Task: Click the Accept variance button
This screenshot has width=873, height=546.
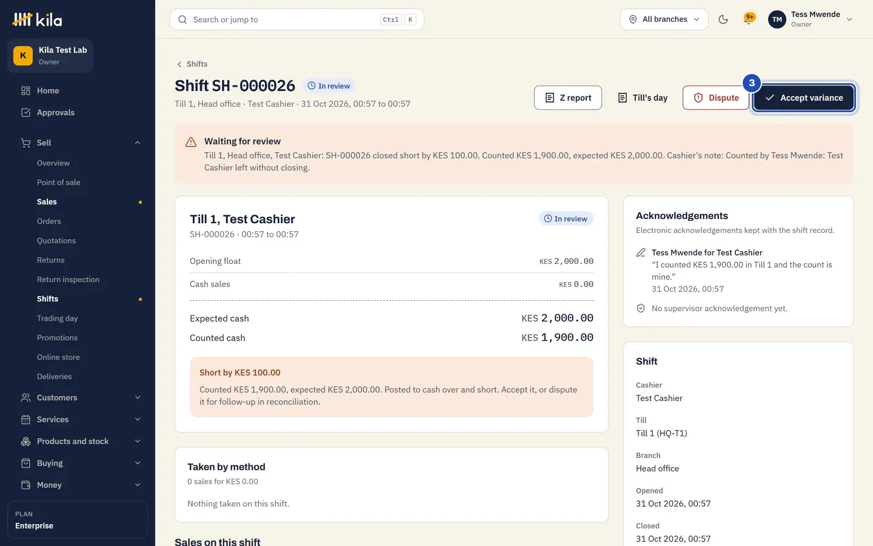Action: point(803,98)
